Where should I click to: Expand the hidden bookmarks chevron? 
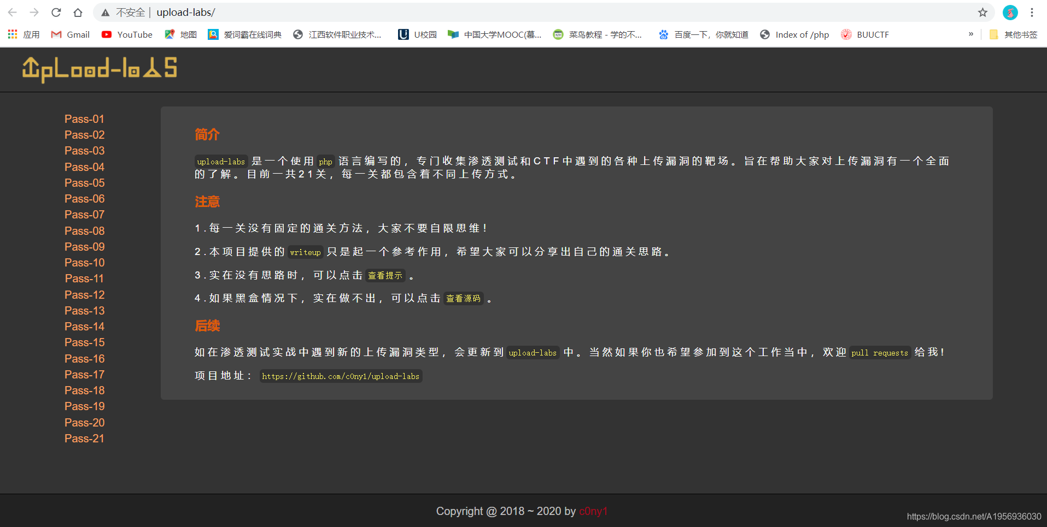(971, 34)
